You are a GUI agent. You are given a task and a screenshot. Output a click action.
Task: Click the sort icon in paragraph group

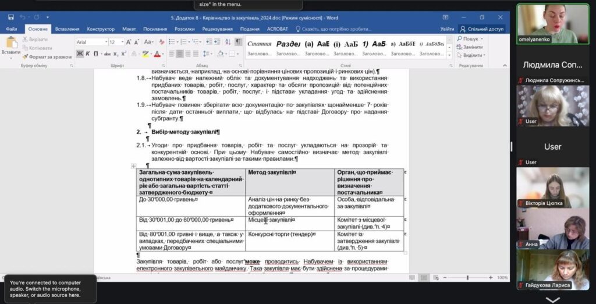(227, 42)
